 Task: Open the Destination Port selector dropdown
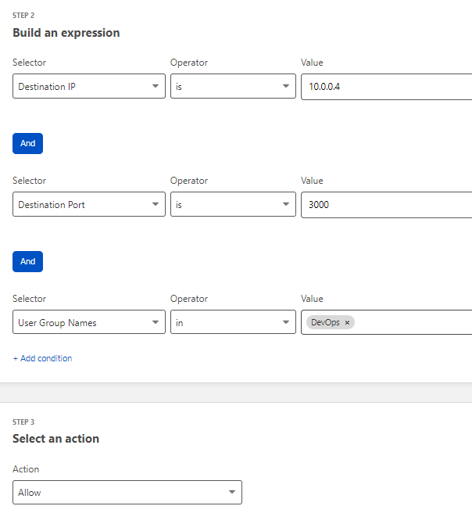pyautogui.click(x=89, y=204)
